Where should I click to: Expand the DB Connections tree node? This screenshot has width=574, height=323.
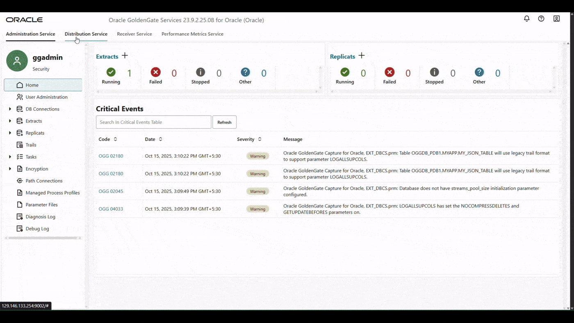tap(10, 109)
